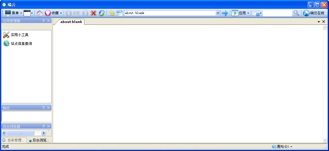329x151 pixels.
Task: Open 实用小工具 in app manager
Action: point(16,35)
